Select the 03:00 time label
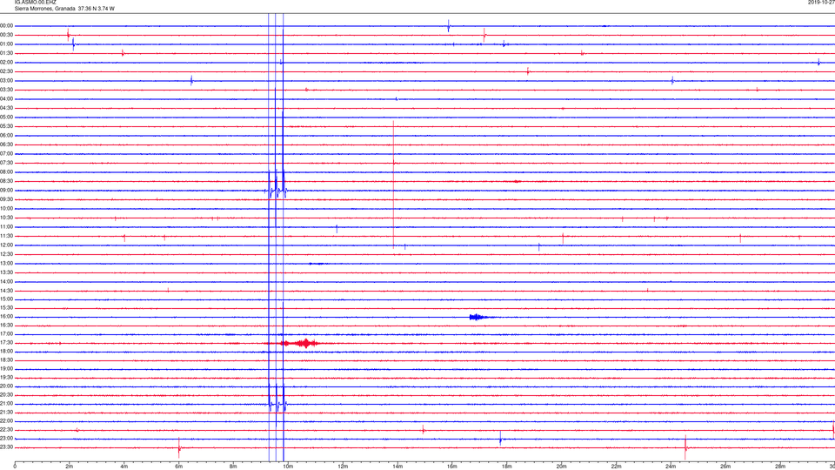The image size is (835, 470). tap(6, 80)
